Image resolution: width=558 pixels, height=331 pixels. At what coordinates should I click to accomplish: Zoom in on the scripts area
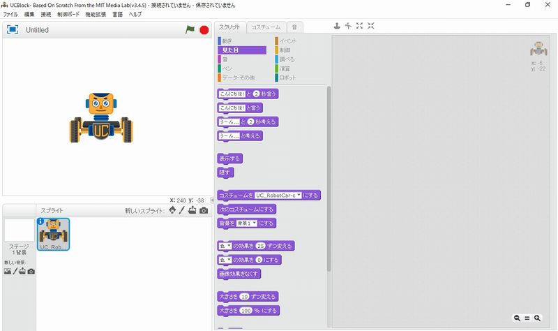click(538, 318)
